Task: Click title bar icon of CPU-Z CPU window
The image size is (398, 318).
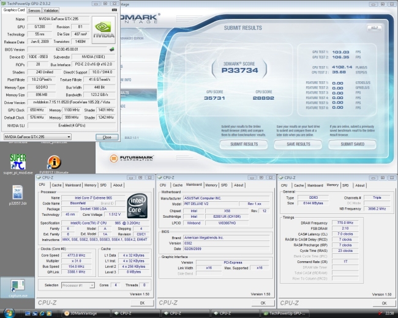Action: click(39, 177)
